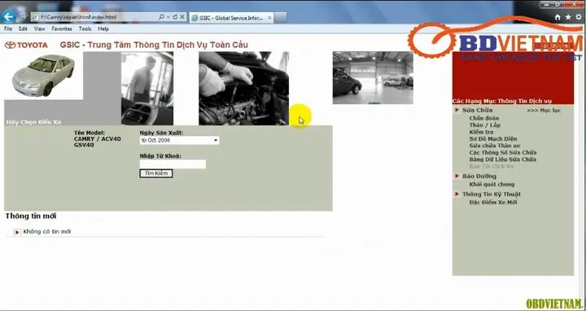Open a new empty browser tab
The height and width of the screenshot is (311, 586).
(280, 18)
